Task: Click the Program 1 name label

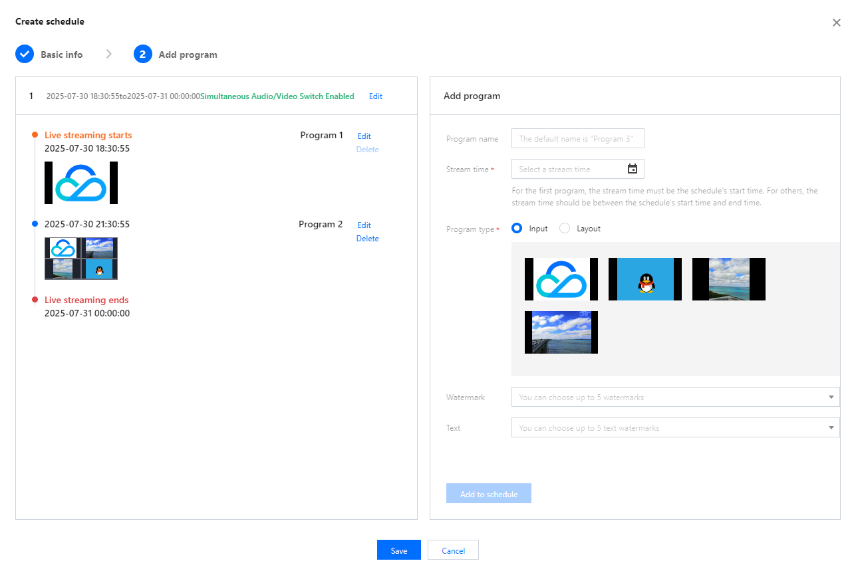Action: coord(322,135)
